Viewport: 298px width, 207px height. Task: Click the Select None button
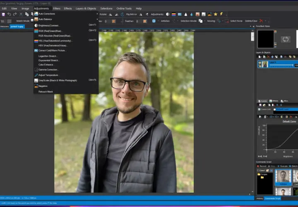pyautogui.click(x=236, y=21)
